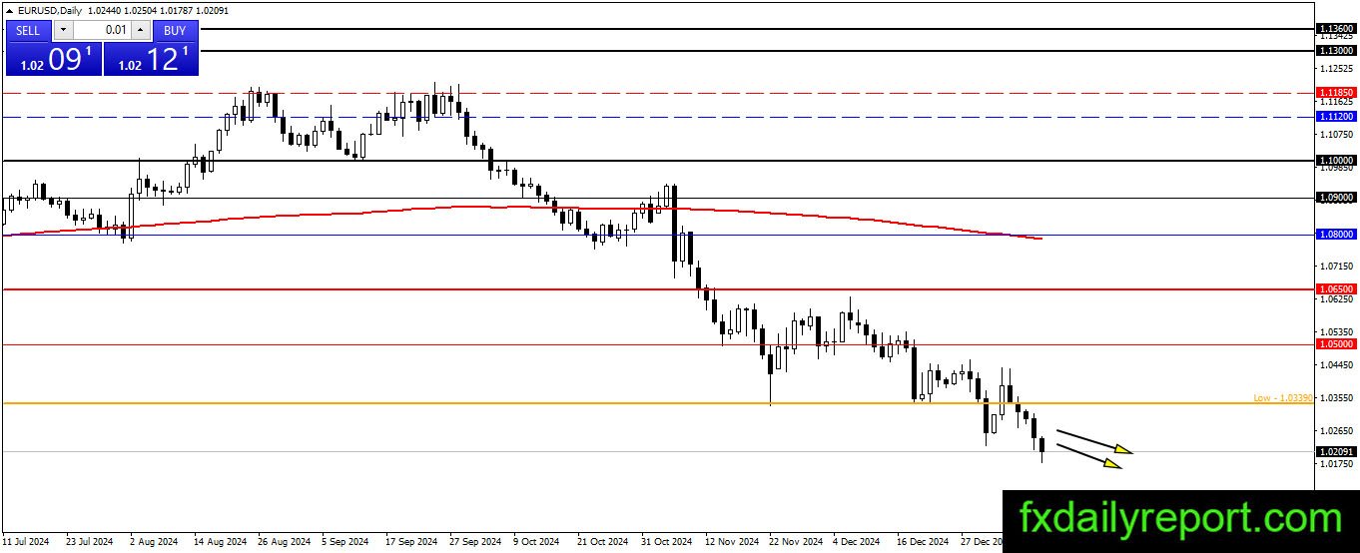This screenshot has width=1360, height=553.
Task: Click the fxdailyreport.com watermark
Action: tap(1181, 518)
